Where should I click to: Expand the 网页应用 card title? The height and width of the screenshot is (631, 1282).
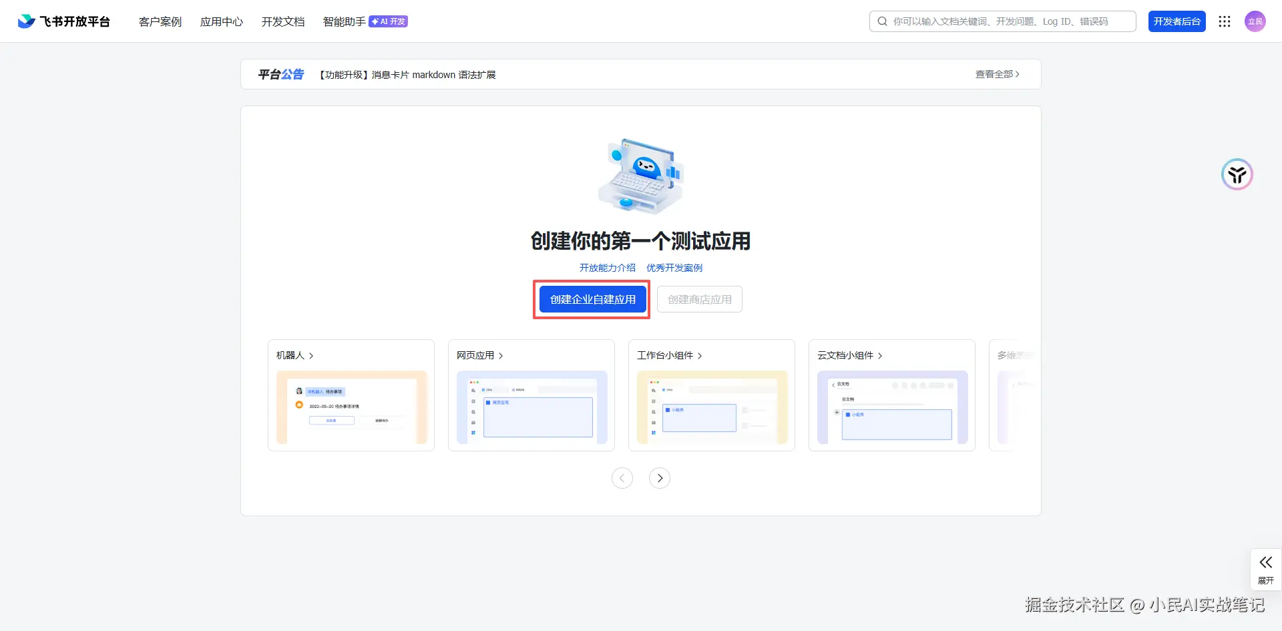point(480,355)
